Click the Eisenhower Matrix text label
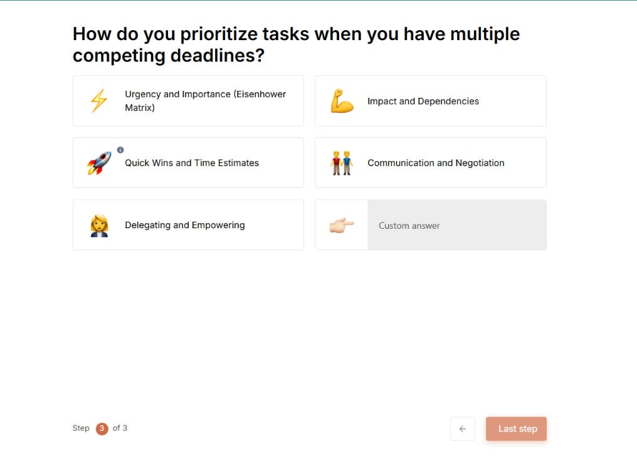 [x=205, y=101]
